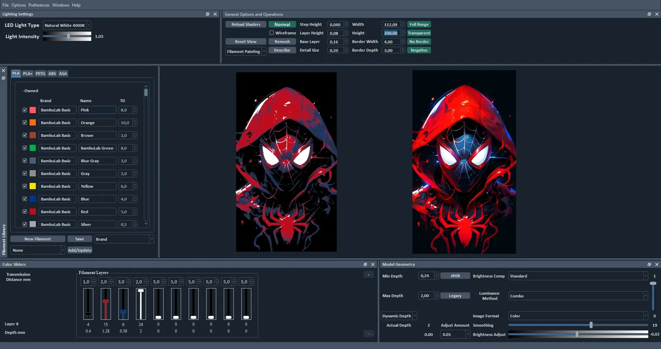Float the Lighting Settings panel
The image size is (661, 349).
(207, 14)
